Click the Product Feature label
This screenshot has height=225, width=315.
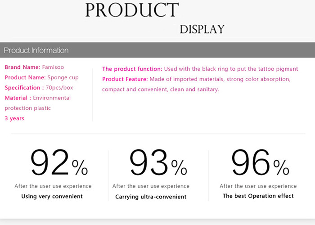125,79
